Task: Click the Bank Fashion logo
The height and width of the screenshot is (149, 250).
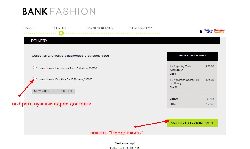Action: pyautogui.click(x=59, y=11)
